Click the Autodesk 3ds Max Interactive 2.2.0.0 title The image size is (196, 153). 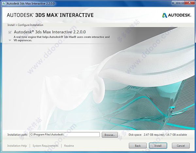pos(50,32)
